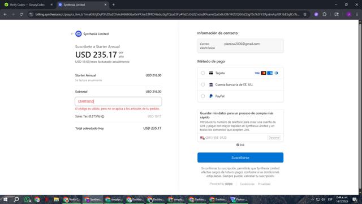Click the Sales Tax USD 19.17 amount
The height and width of the screenshot is (204, 362).
pos(154,116)
